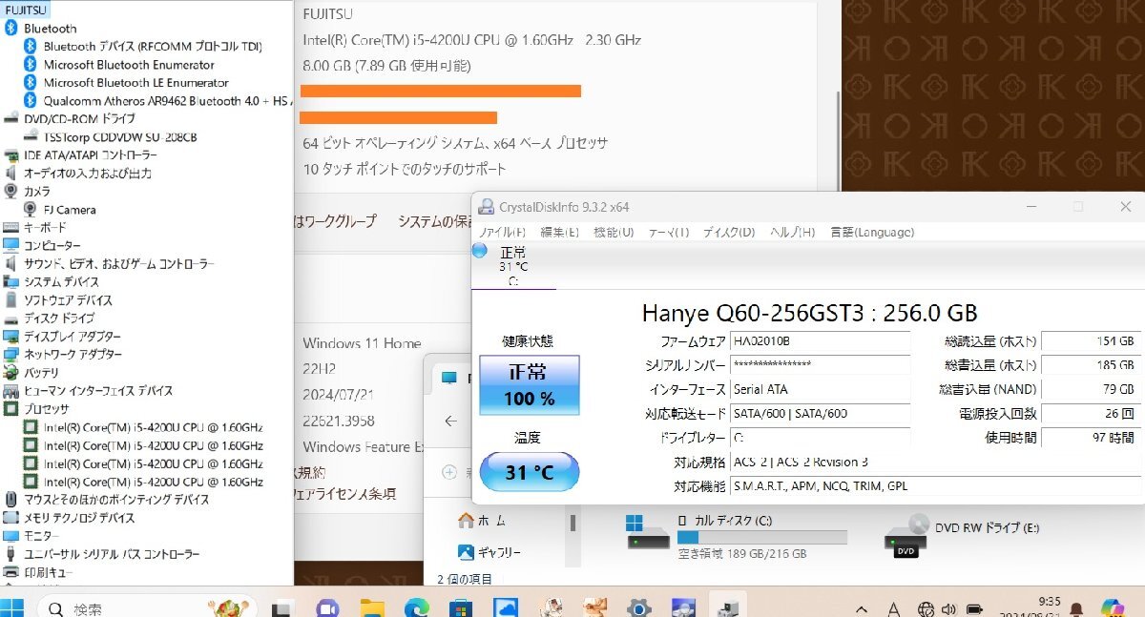The width and height of the screenshot is (1145, 617).
Task: Select マウスとそのほかのポインティング デバイス category
Action: coord(116,500)
